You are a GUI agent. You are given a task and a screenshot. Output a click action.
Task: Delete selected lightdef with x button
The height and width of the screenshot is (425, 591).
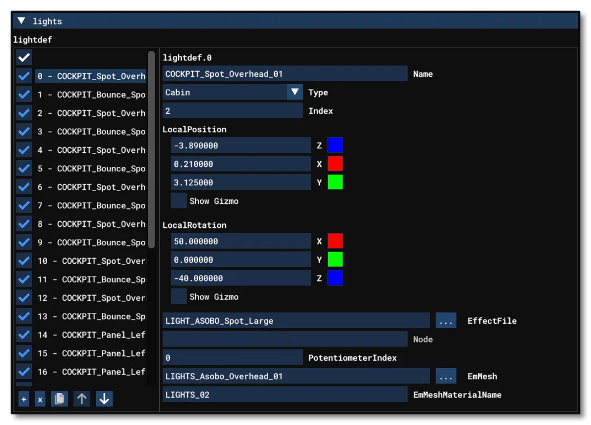point(40,399)
